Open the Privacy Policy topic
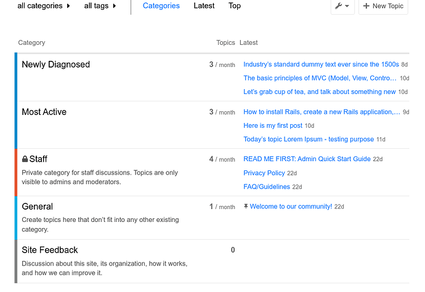The width and height of the screenshot is (425, 292). click(x=264, y=173)
